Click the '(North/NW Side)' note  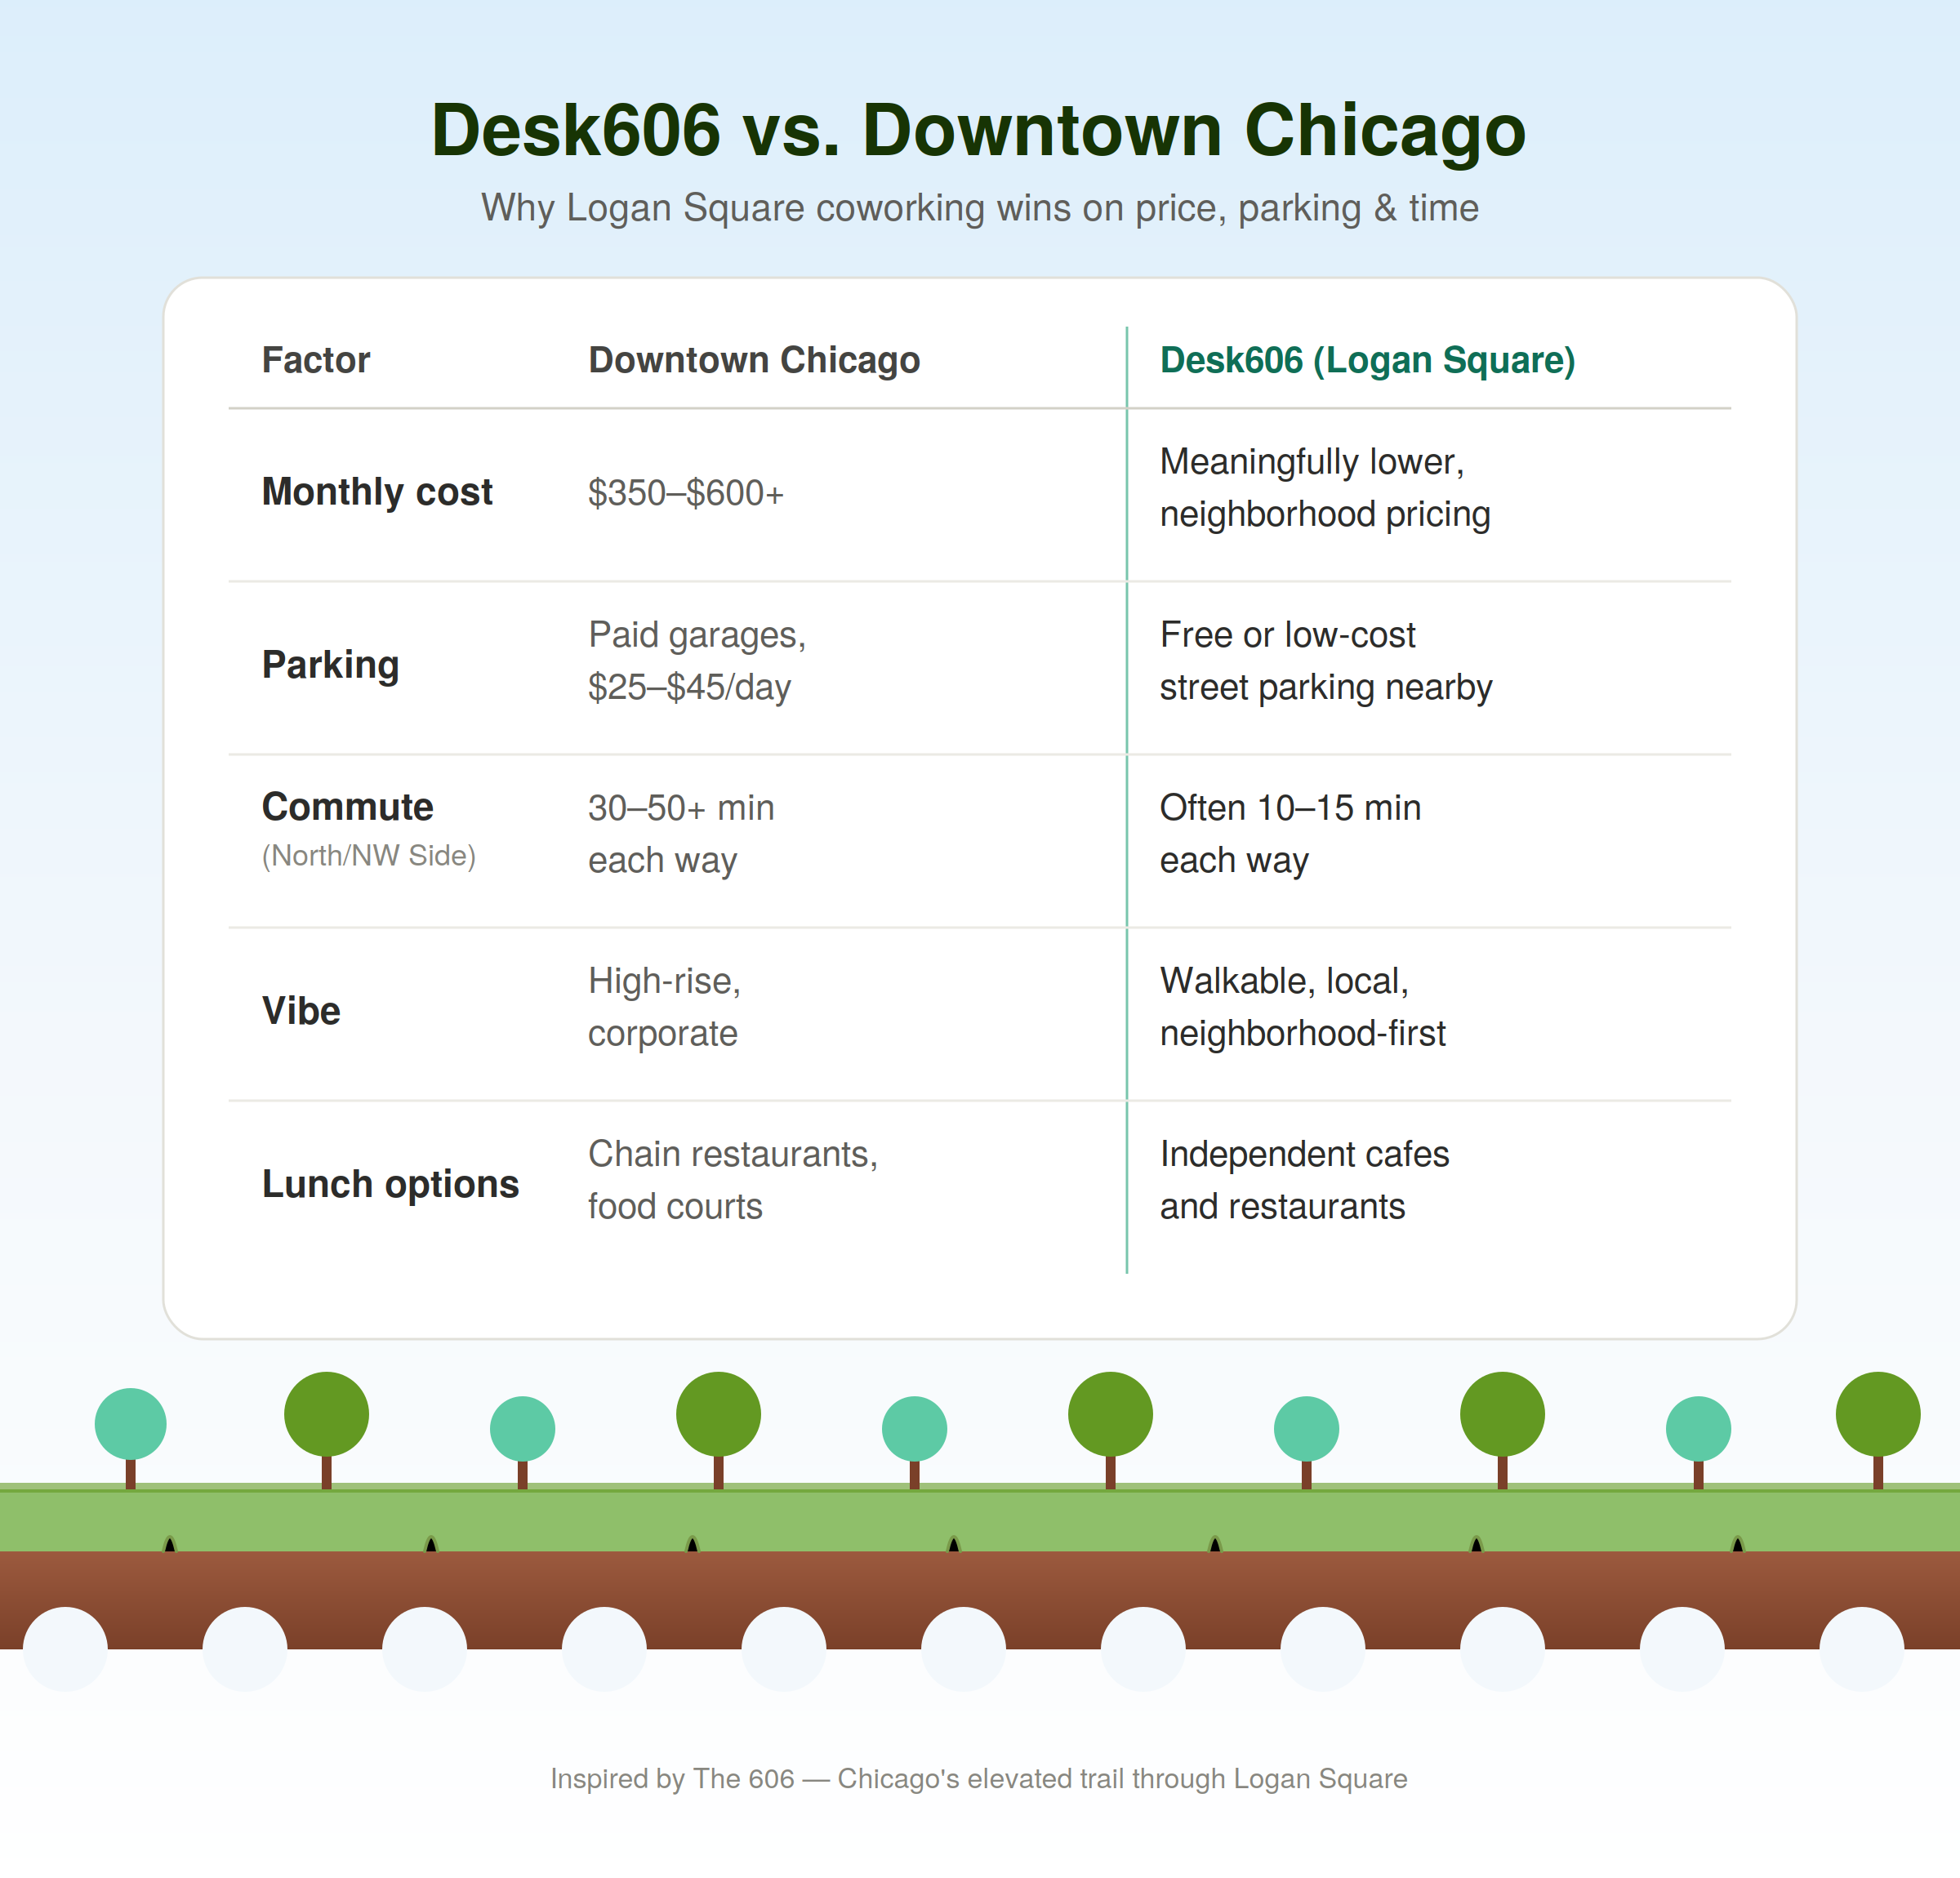[369, 856]
